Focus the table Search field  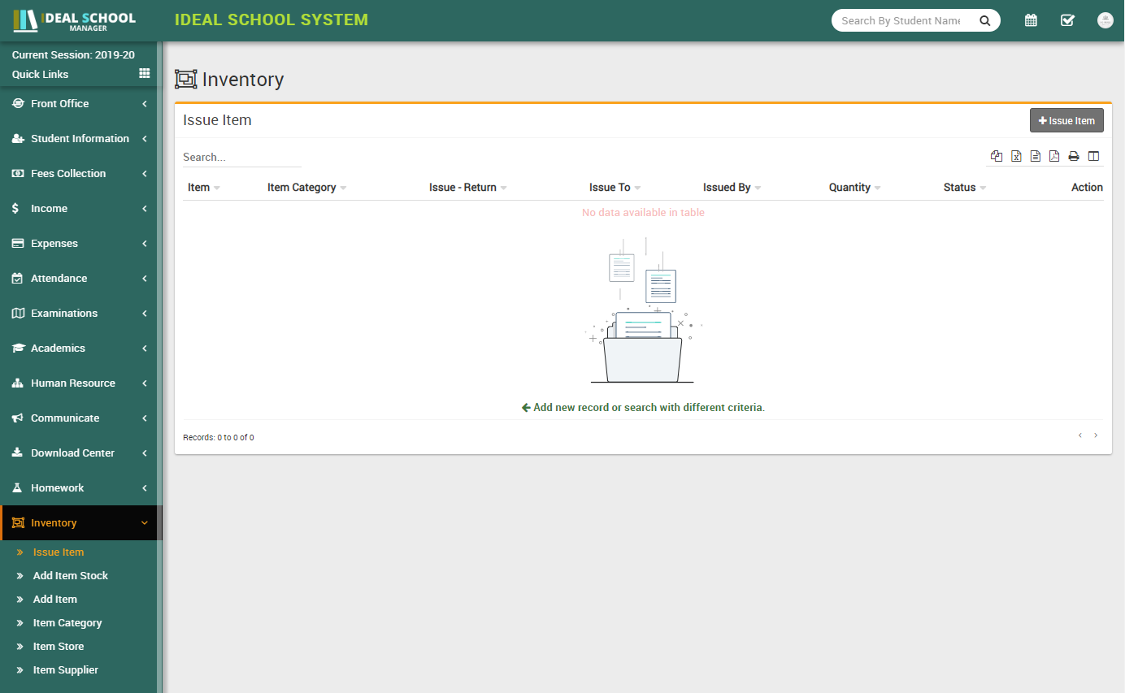(x=242, y=157)
